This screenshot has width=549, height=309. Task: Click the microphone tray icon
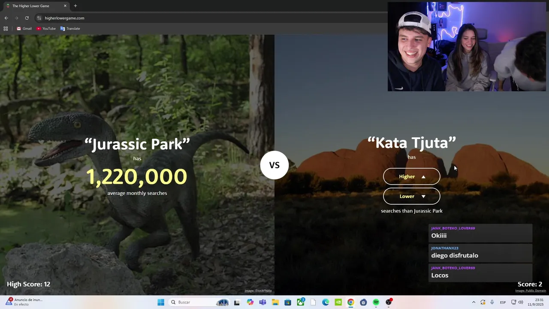[x=492, y=302]
